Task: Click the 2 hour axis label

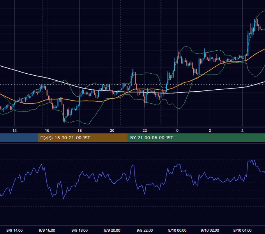Action: click(210, 131)
